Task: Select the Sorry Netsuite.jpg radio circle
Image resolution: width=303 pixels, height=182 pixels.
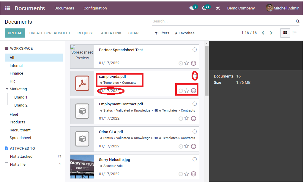Action: [x=195, y=159]
